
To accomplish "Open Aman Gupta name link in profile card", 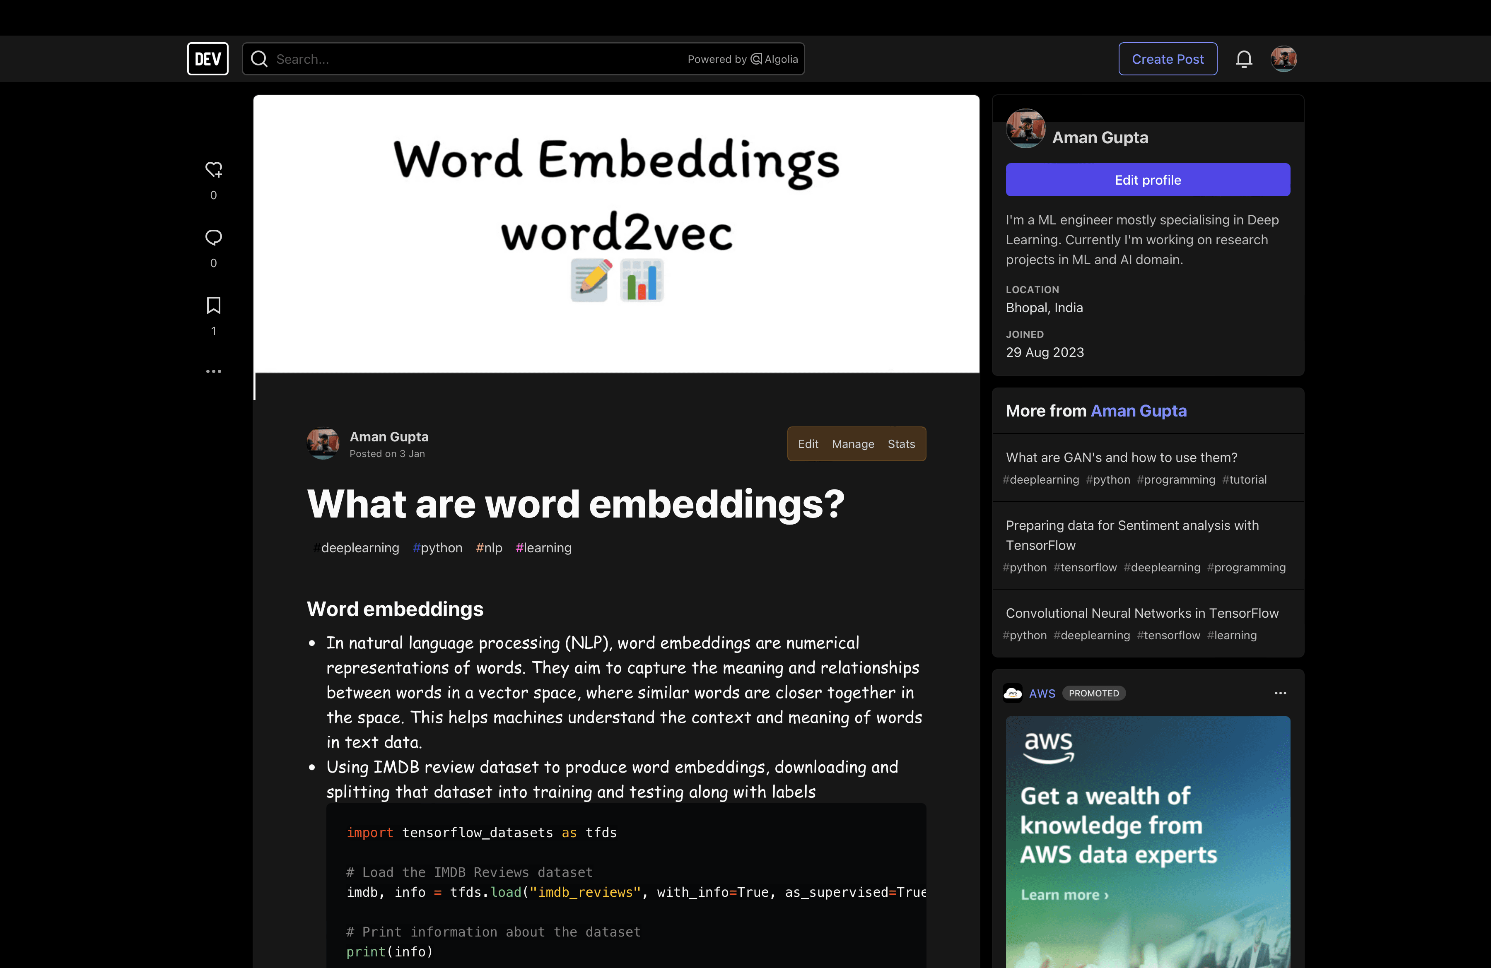I will tap(1100, 138).
